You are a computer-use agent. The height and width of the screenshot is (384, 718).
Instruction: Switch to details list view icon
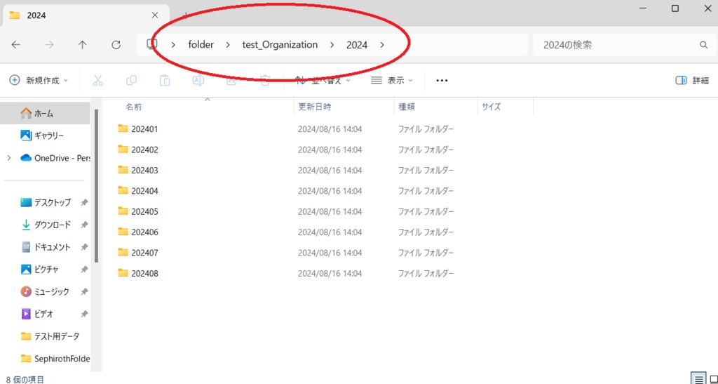698,378
